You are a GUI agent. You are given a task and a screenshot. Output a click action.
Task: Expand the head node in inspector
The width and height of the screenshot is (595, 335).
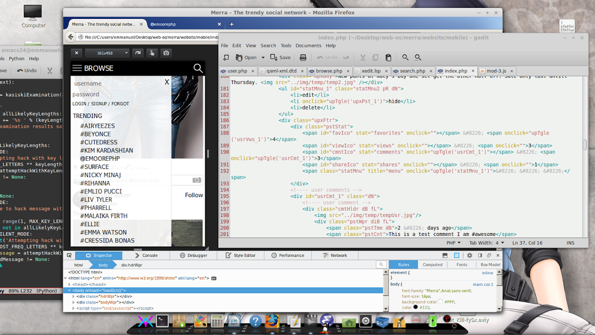70,284
